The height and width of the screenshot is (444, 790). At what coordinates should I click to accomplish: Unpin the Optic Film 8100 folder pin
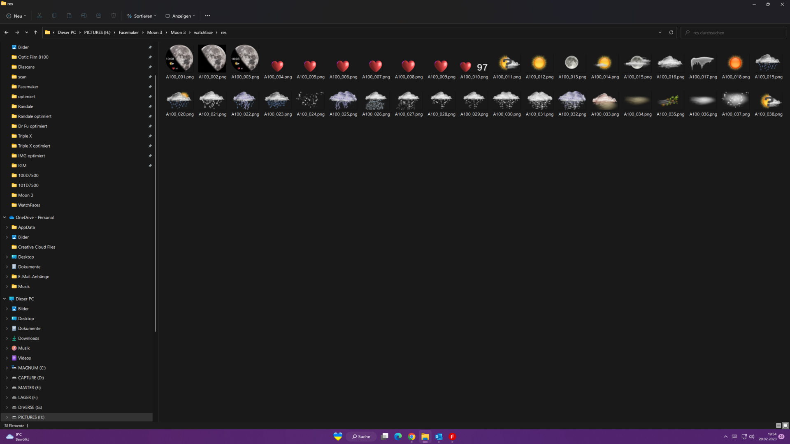(x=150, y=57)
